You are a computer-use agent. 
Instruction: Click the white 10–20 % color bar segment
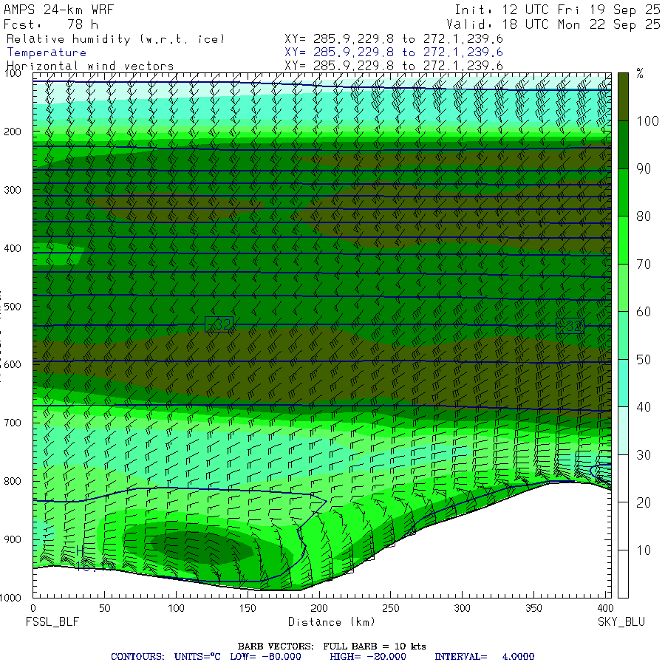(623, 526)
